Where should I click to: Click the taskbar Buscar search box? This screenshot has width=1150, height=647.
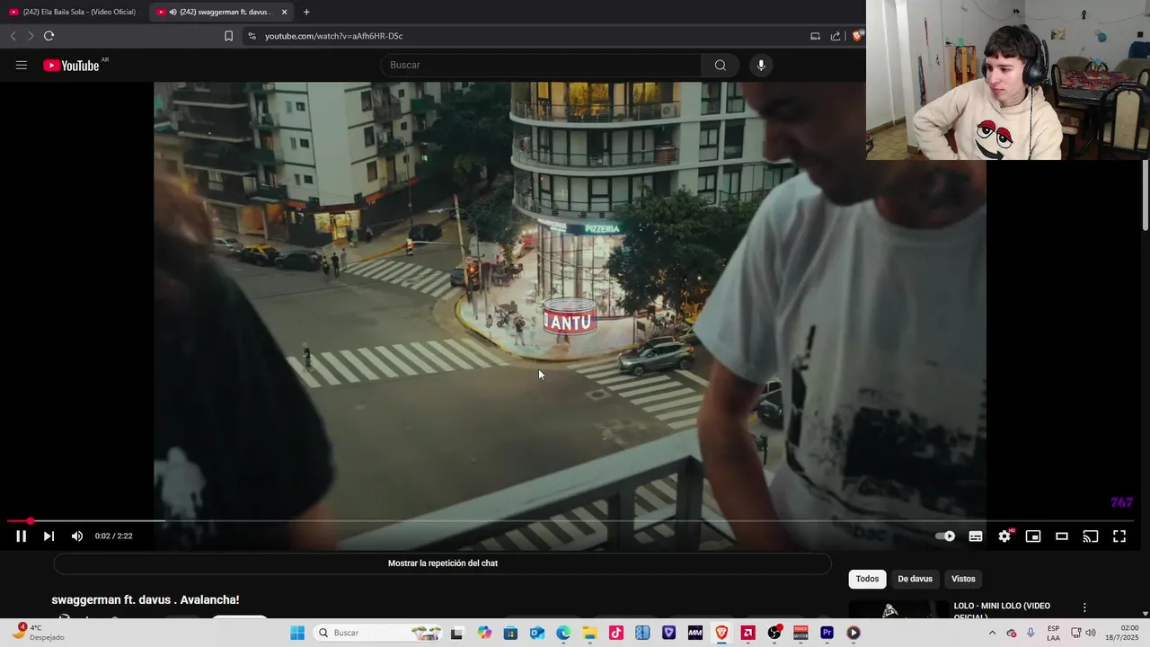click(377, 633)
